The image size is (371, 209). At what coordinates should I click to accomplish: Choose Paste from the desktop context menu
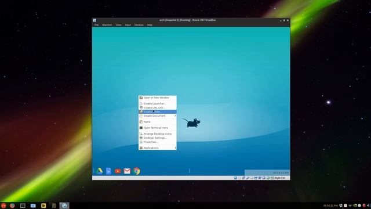pyautogui.click(x=158, y=122)
